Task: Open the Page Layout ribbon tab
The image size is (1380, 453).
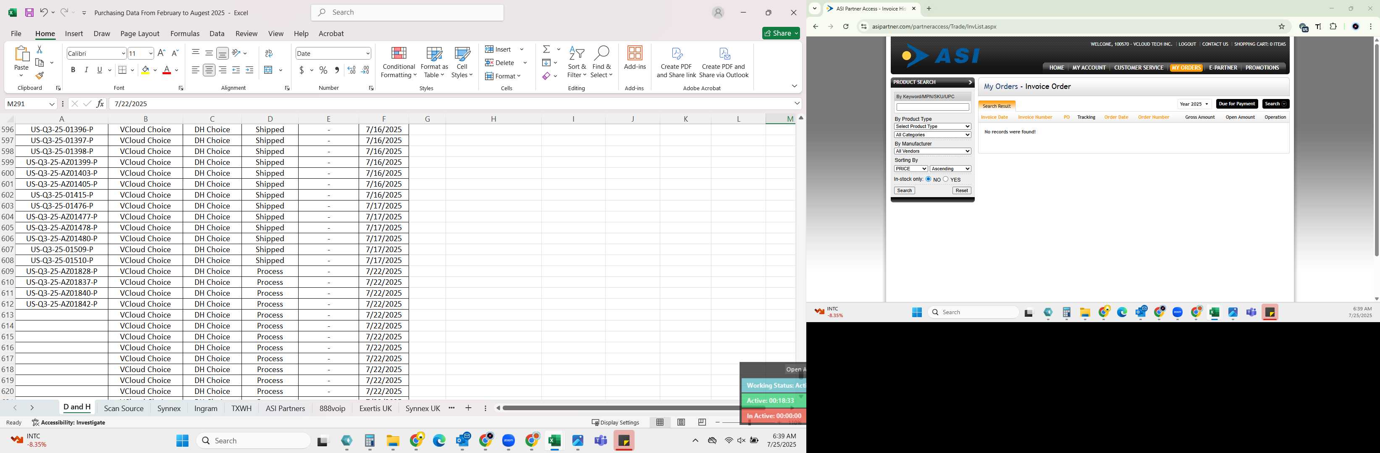Action: click(140, 33)
